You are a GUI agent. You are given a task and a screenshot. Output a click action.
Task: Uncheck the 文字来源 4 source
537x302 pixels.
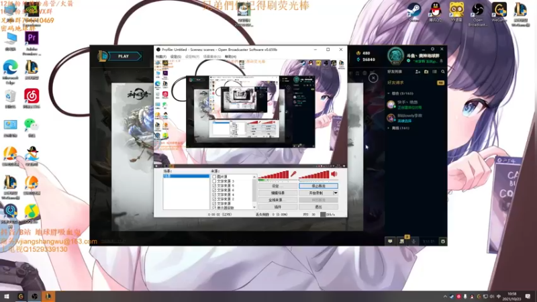(x=214, y=195)
